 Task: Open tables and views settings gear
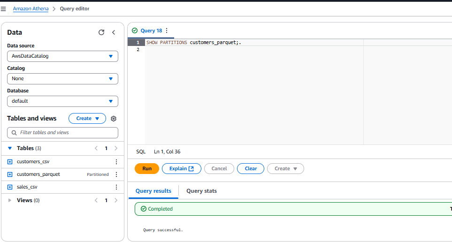[x=114, y=119]
